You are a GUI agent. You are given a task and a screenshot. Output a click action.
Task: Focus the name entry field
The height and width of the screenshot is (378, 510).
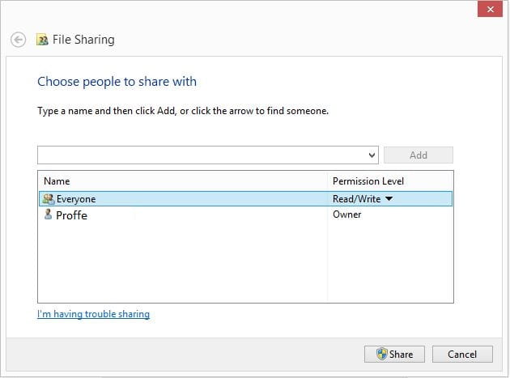(x=202, y=155)
